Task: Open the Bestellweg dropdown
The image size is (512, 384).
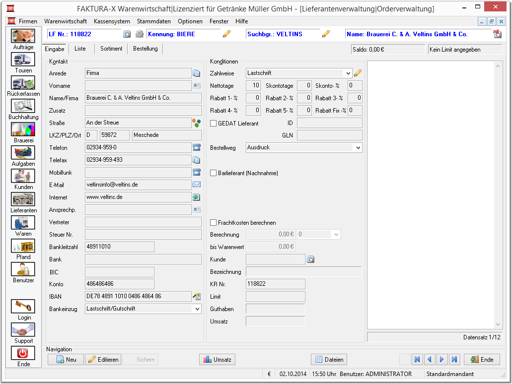Action: [x=358, y=147]
